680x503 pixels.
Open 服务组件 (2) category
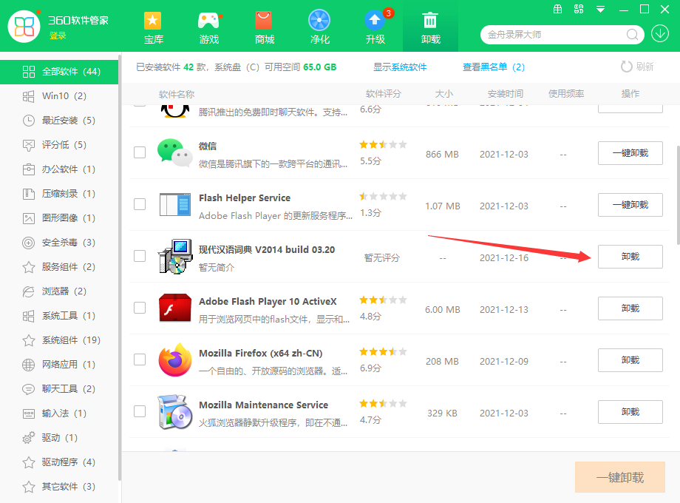(x=59, y=267)
